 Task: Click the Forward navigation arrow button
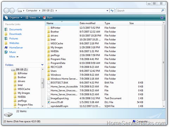[x=12, y=11]
